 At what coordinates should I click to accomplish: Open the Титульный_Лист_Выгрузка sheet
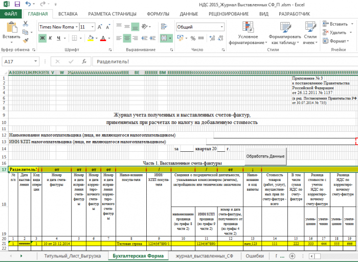click(x=73, y=256)
